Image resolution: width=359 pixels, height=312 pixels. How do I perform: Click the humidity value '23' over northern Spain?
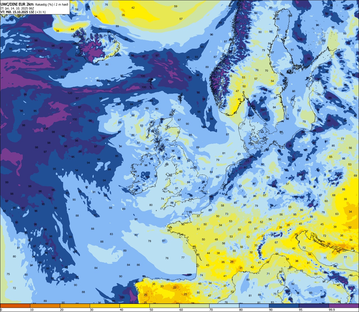pos(185,294)
